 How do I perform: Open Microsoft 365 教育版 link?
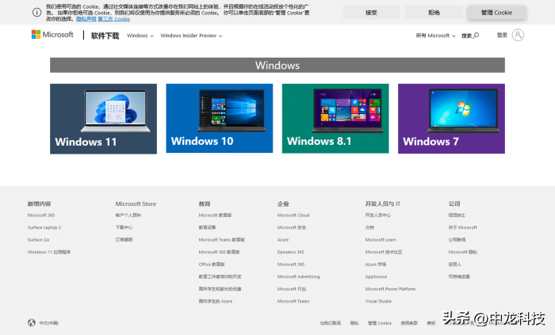pos(219,253)
